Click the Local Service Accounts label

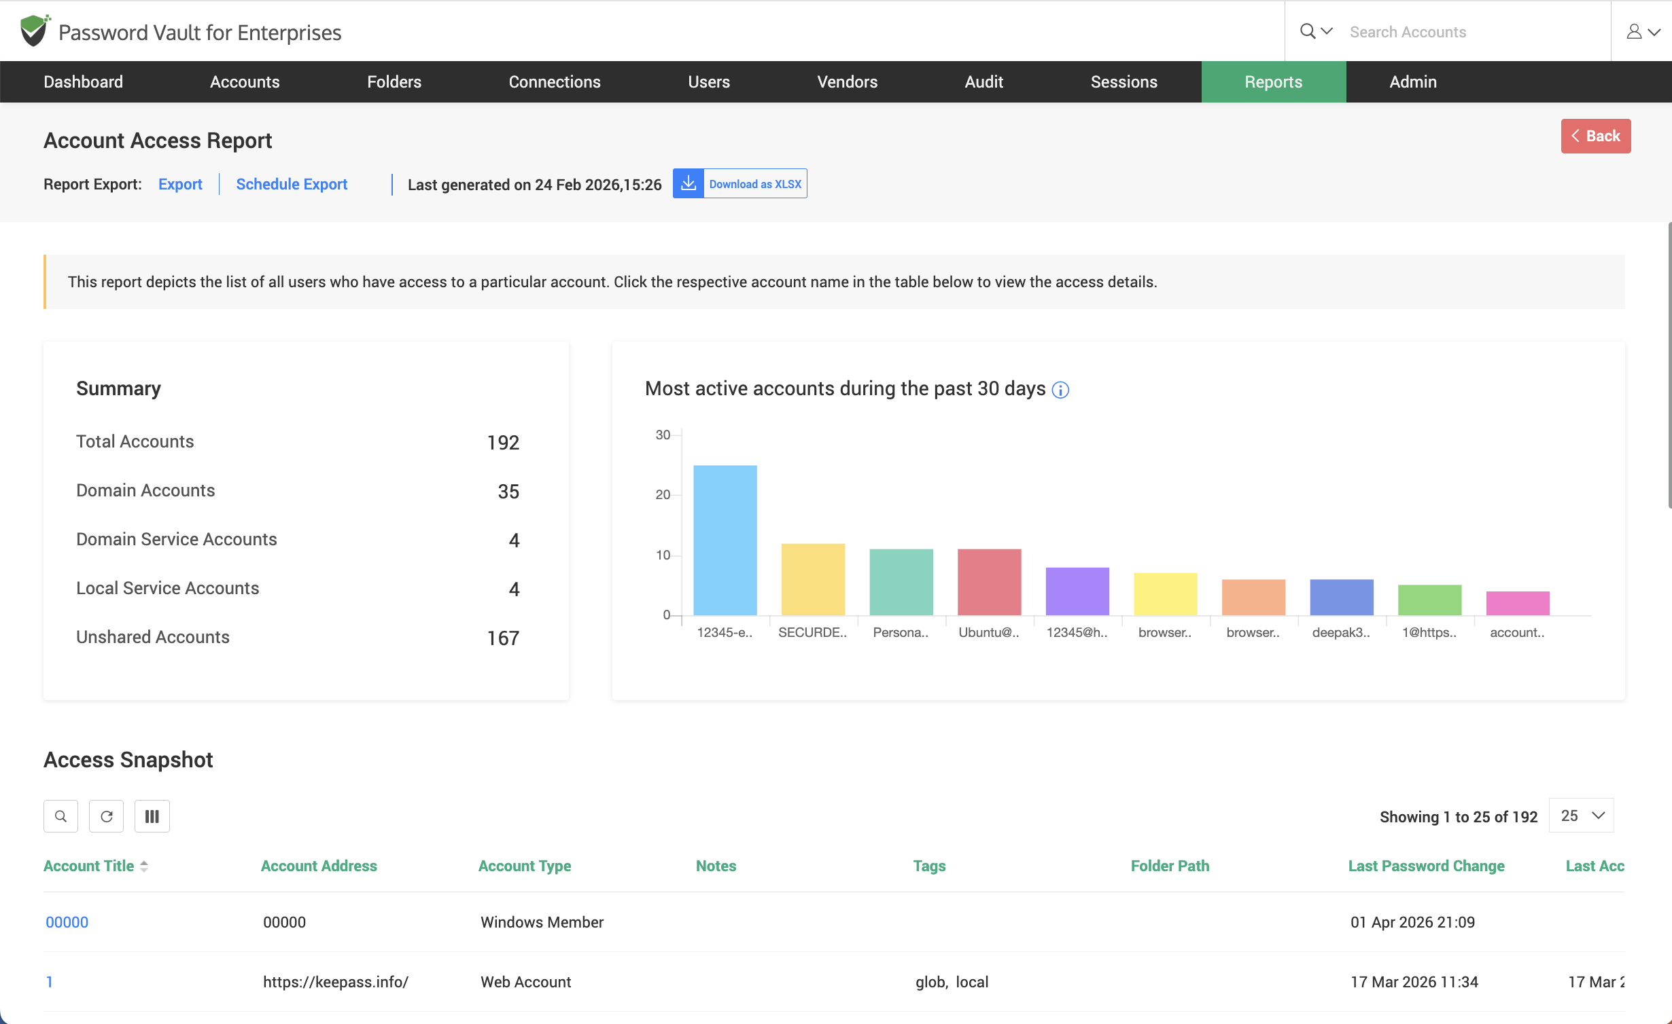168,588
